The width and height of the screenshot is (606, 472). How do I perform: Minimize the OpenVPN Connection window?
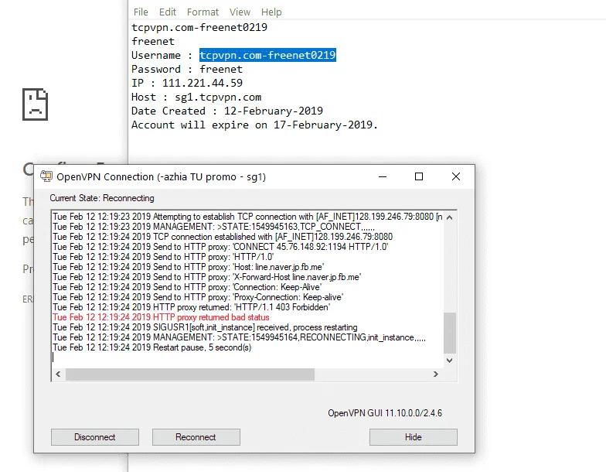tap(383, 176)
